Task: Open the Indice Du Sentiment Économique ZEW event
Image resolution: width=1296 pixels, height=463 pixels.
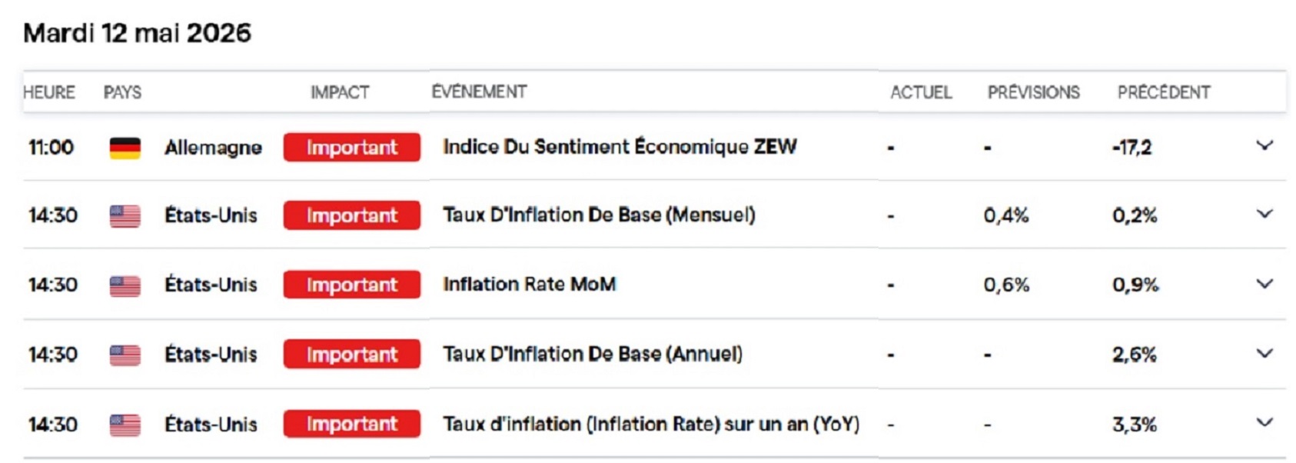Action: [x=620, y=146]
